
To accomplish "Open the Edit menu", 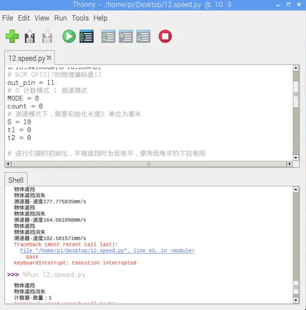I will pyautogui.click(x=24, y=18).
